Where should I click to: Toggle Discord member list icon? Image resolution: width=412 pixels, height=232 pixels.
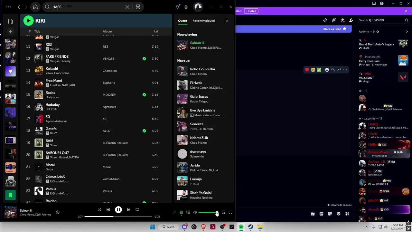tap(351, 20)
